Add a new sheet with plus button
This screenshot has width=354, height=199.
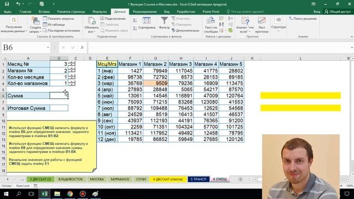point(241,179)
